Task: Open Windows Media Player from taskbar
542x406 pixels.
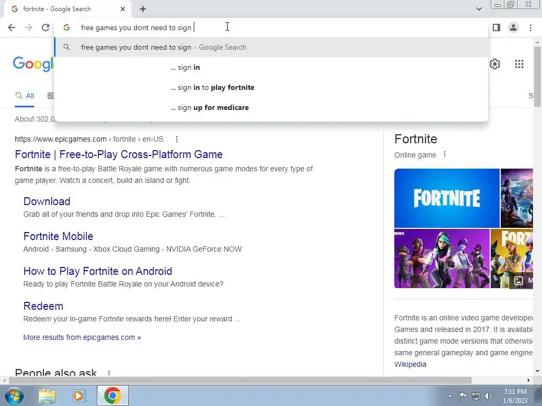Action: 78,395
